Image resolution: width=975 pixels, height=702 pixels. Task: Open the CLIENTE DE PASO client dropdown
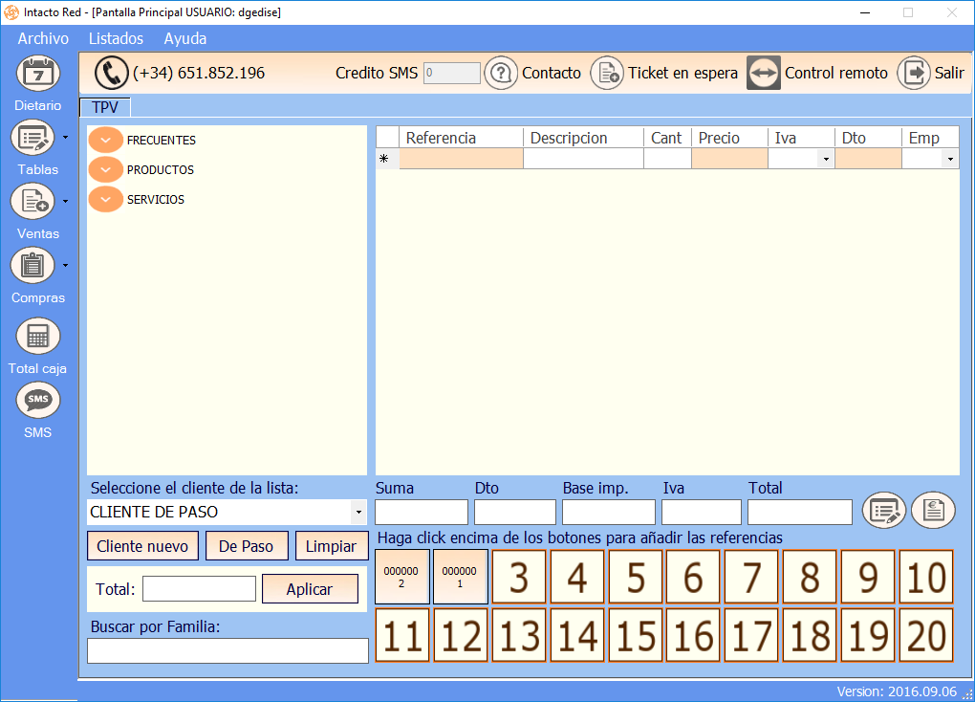pos(358,513)
